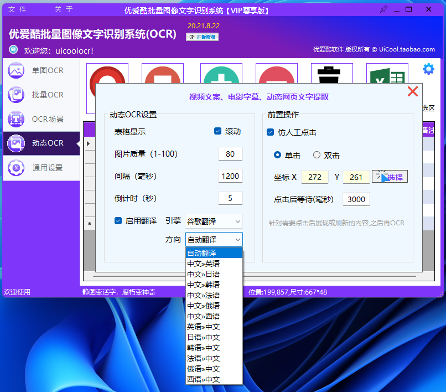446x392 pixels.
Task: Click the 间隔 field showing 1200
Action: tap(230, 176)
